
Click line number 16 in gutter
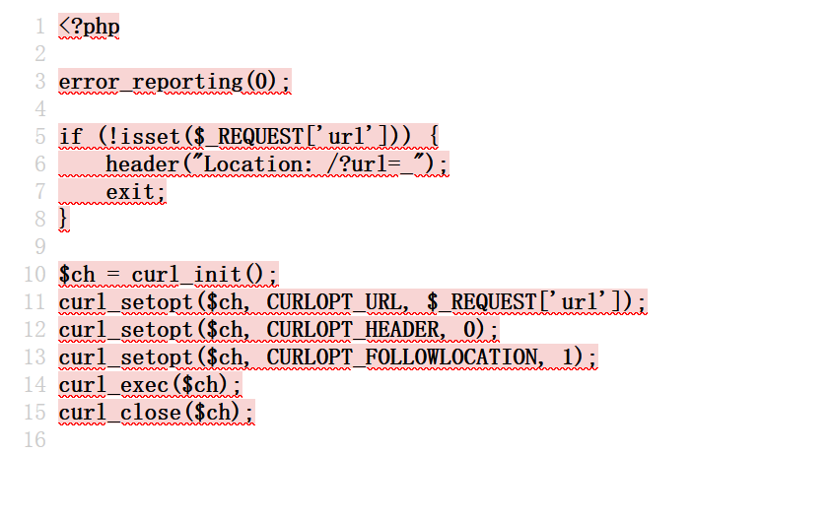click(35, 439)
